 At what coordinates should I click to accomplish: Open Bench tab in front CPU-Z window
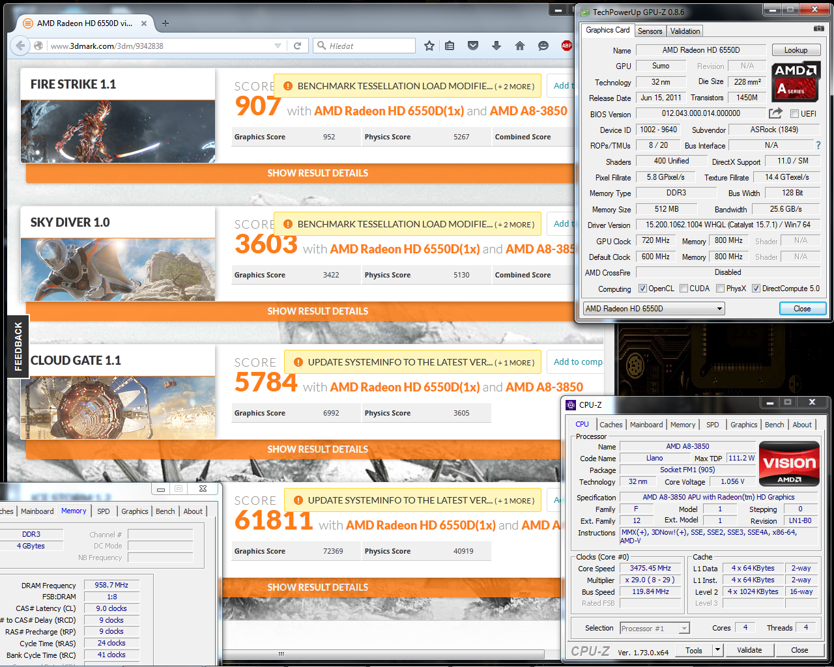tap(775, 425)
